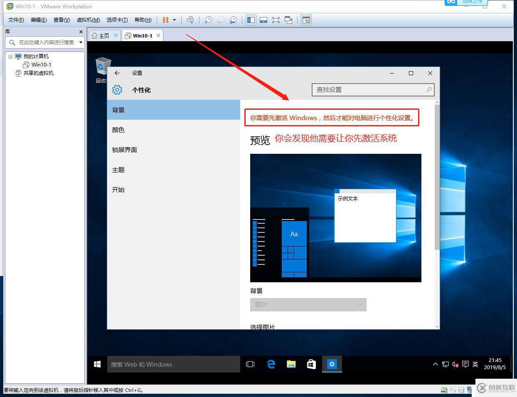Go back using Settings back arrow
517x397 pixels.
(x=117, y=73)
